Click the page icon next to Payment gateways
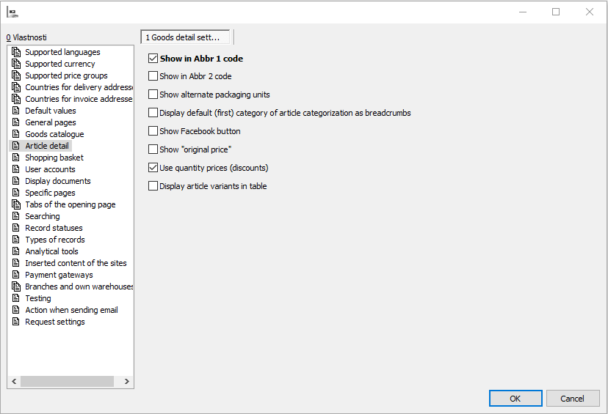 tap(16, 275)
